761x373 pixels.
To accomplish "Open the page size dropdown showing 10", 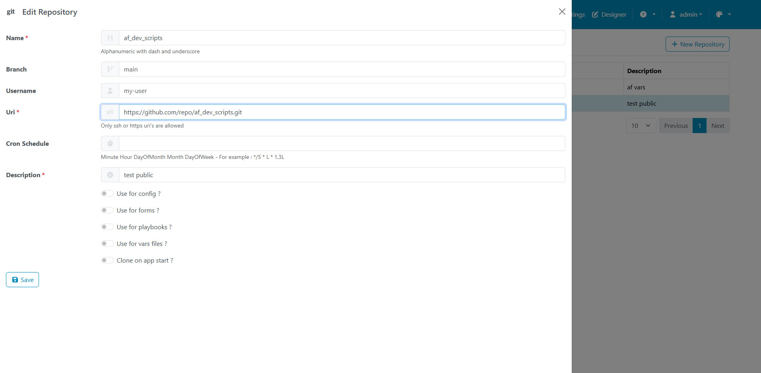I will tap(641, 126).
